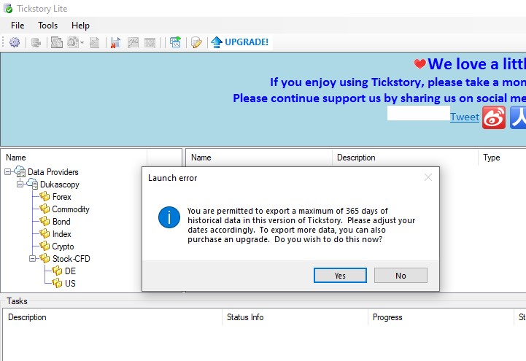Click the database edit pencil icon

click(x=196, y=42)
